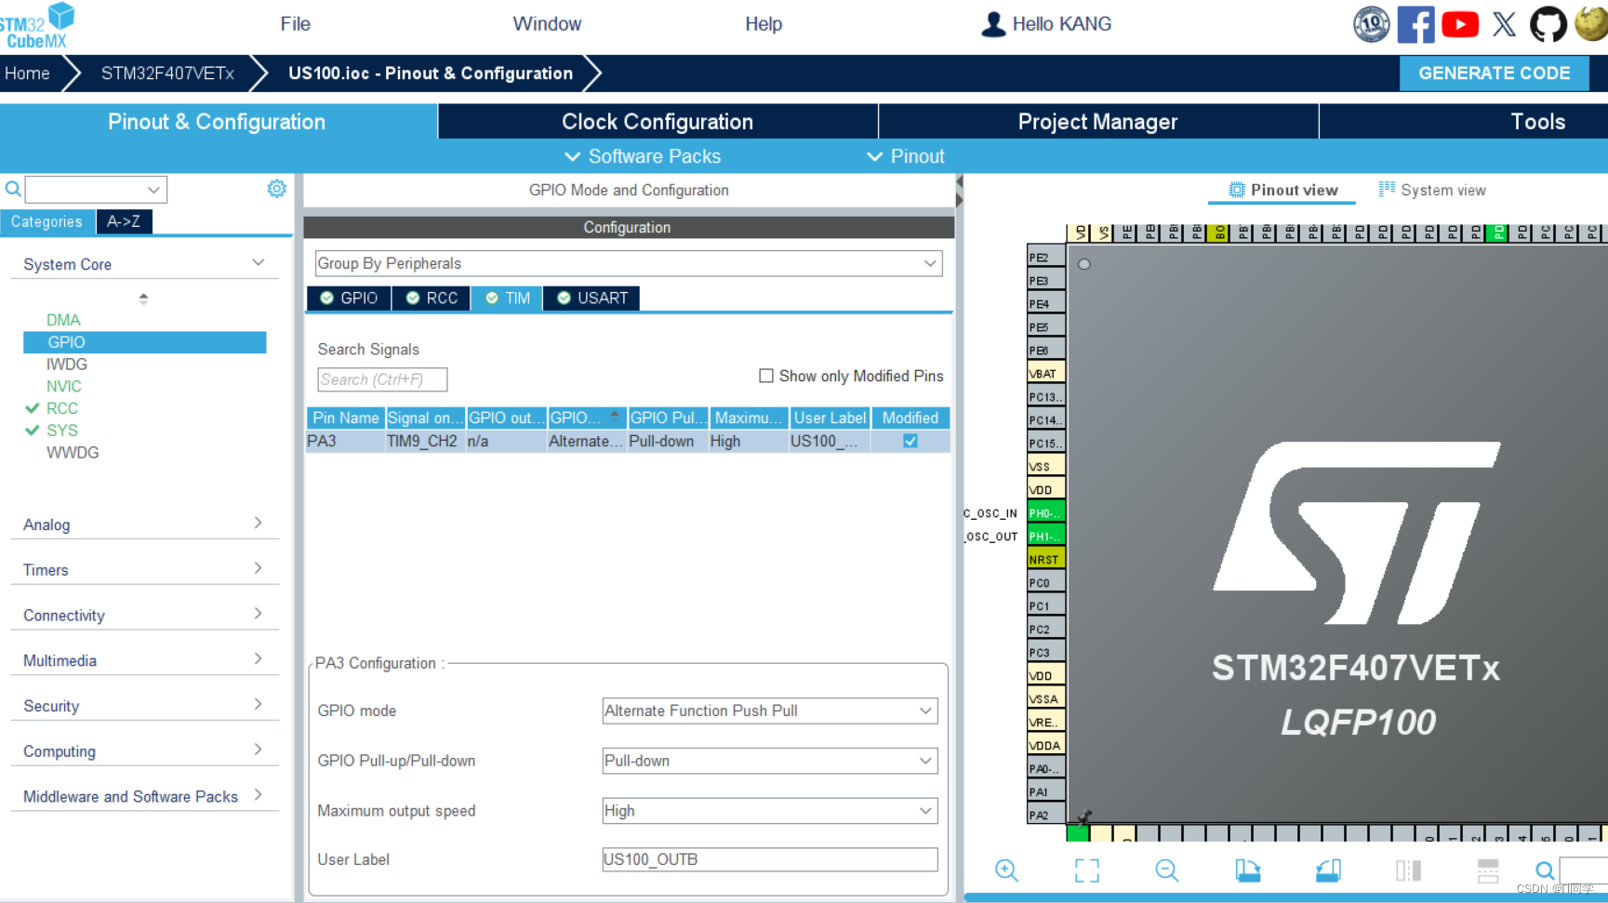Switch to the USART peripheral tab

(x=591, y=298)
